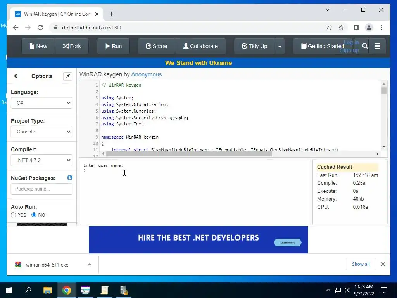397x298 pixels.
Task: Close the downloads bar
Action: tap(383, 264)
